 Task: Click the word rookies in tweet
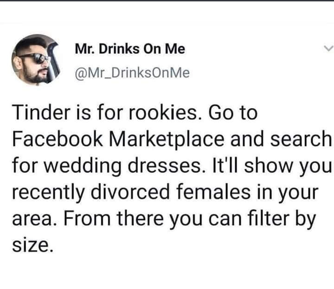coord(165,113)
